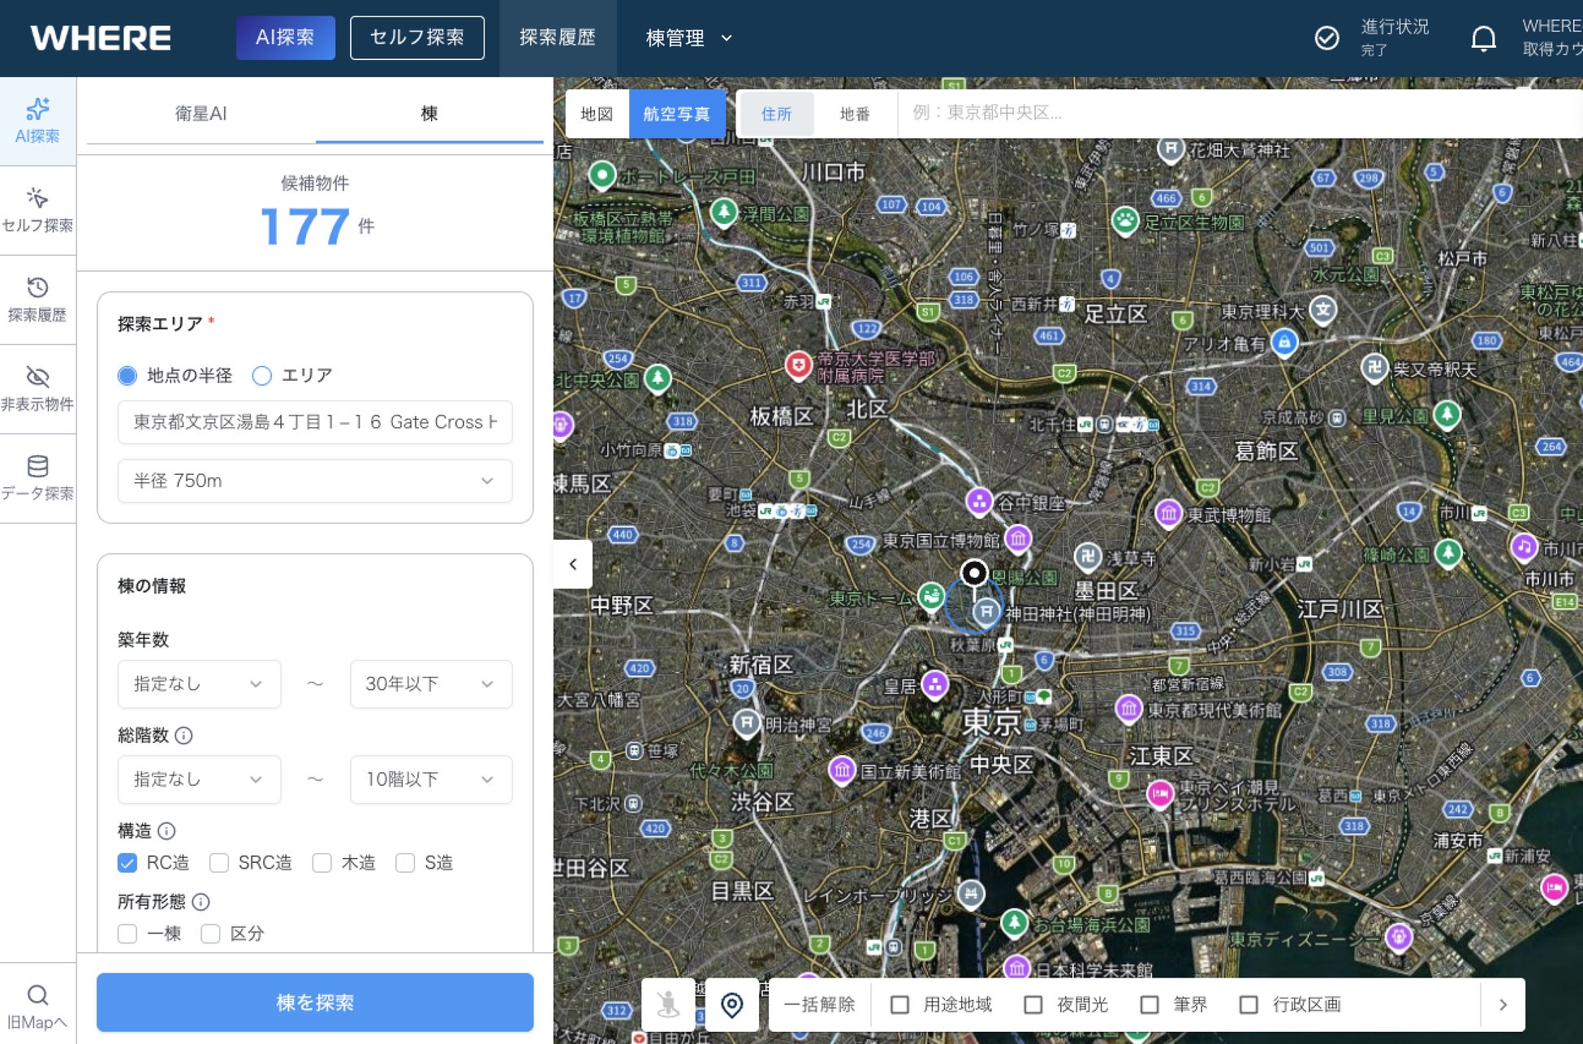Expand the 棟管理 menu in header
The image size is (1583, 1044).
click(688, 38)
